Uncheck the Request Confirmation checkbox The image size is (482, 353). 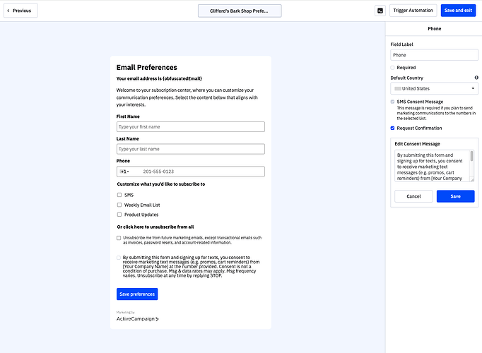pyautogui.click(x=393, y=128)
